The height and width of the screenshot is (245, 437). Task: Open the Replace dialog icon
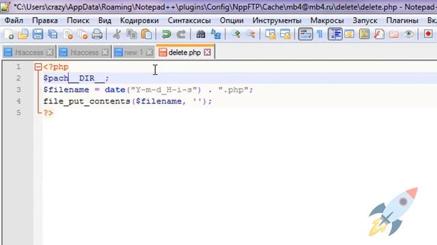coord(216,34)
